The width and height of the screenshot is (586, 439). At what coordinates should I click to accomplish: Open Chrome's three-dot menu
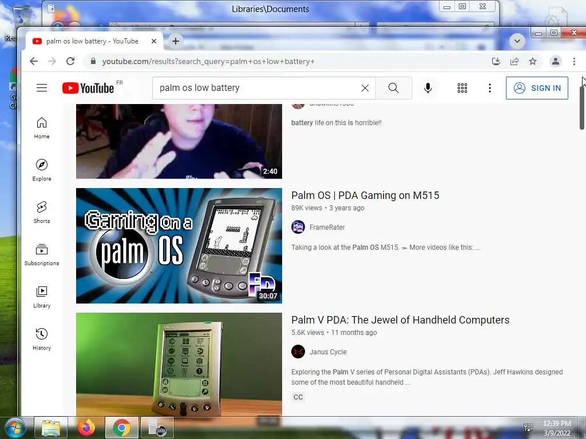[574, 61]
